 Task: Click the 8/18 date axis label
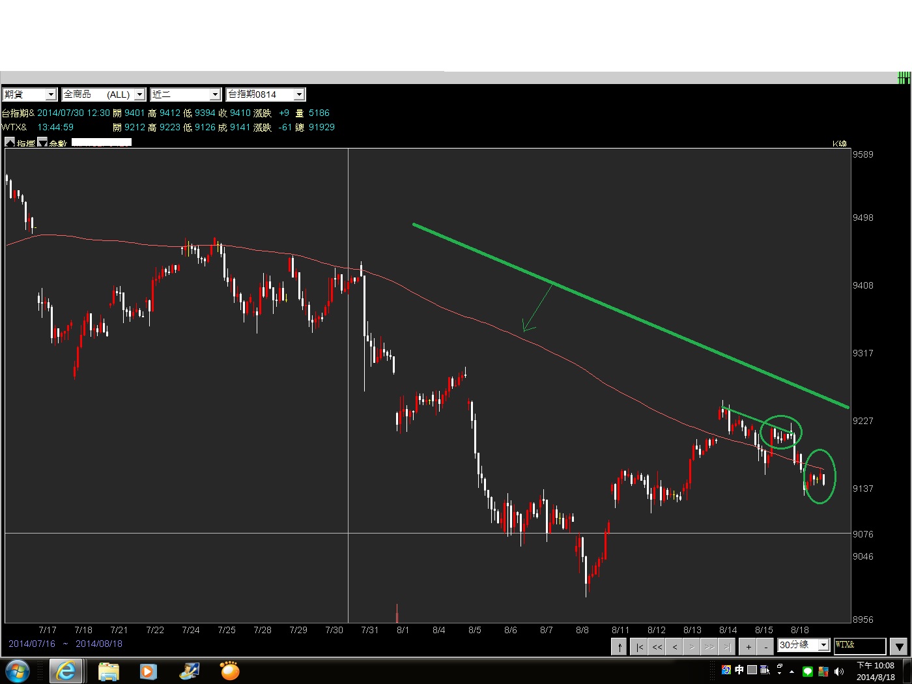click(x=800, y=630)
